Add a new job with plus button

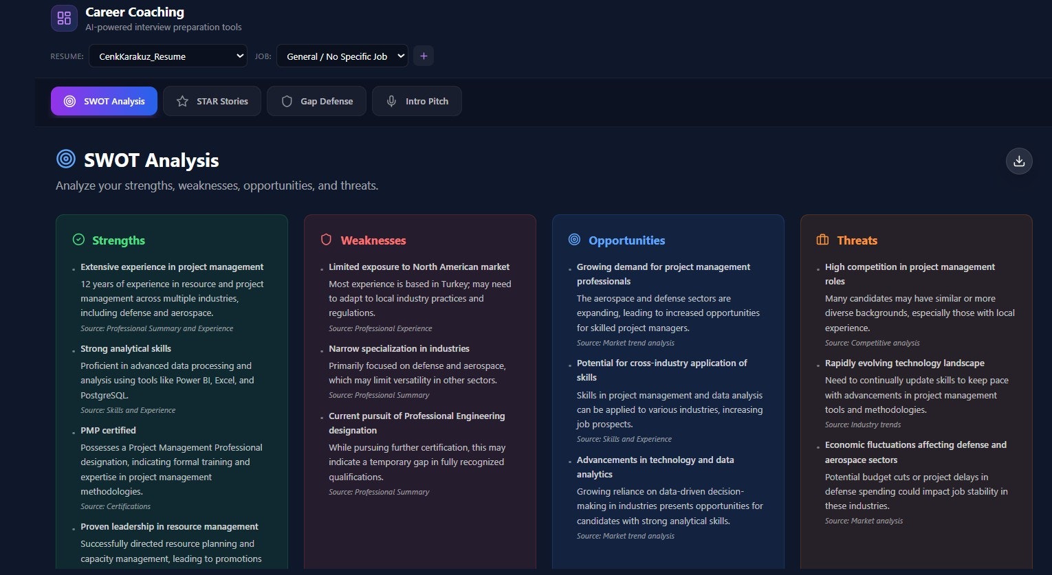[424, 56]
